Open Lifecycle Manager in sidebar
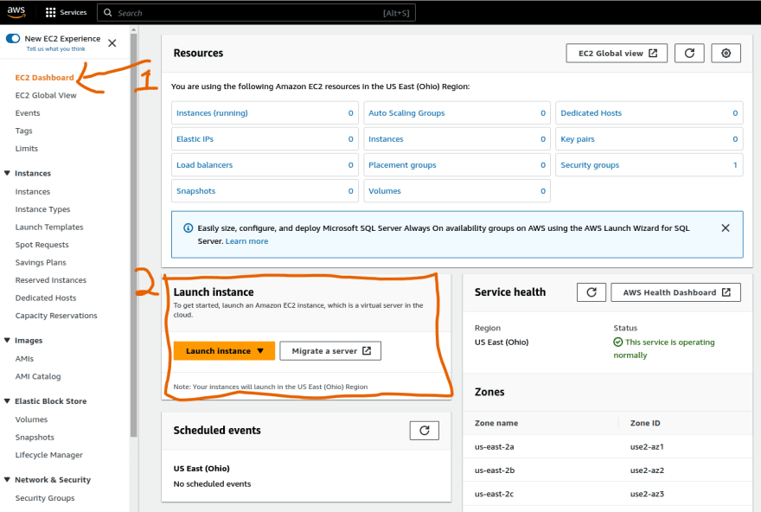 click(49, 455)
